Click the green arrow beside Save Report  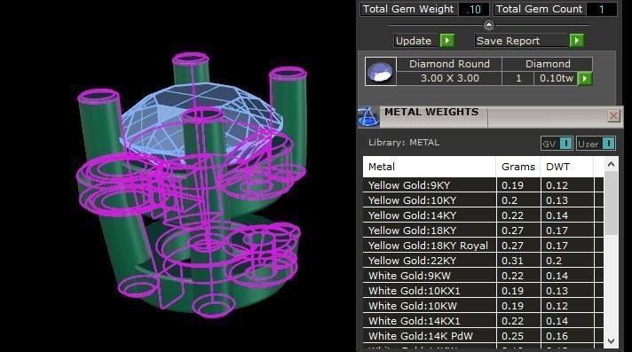coord(577,41)
